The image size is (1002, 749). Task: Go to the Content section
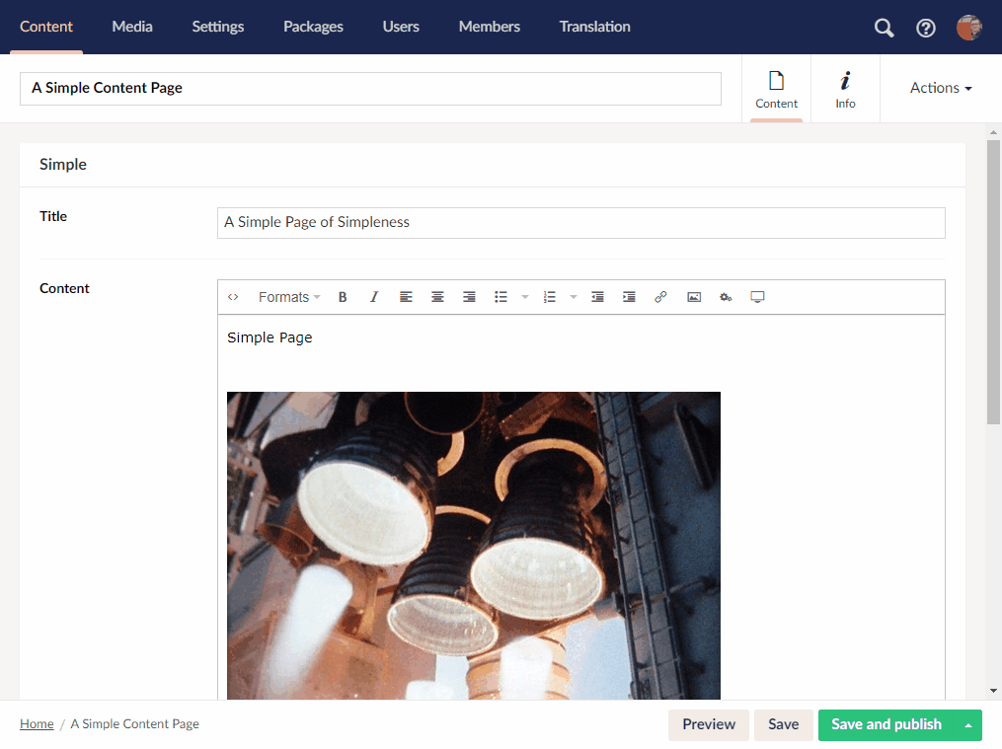click(46, 27)
